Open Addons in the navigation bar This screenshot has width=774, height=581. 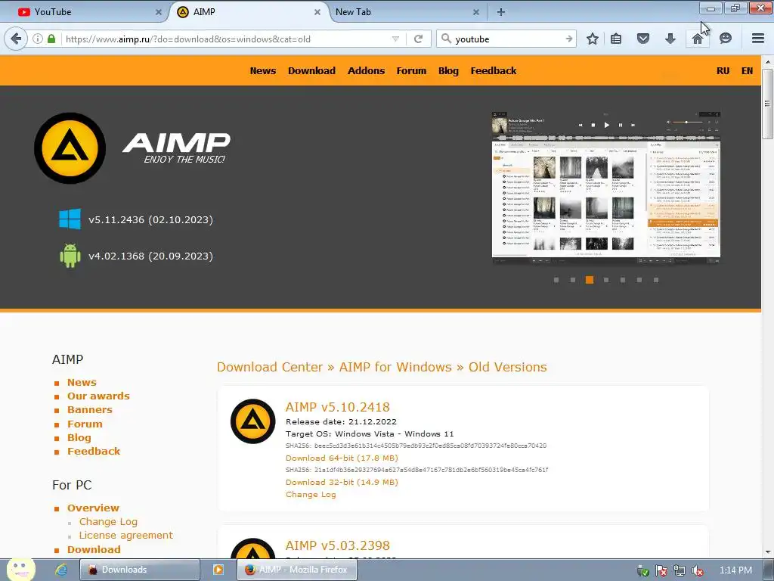(x=366, y=70)
